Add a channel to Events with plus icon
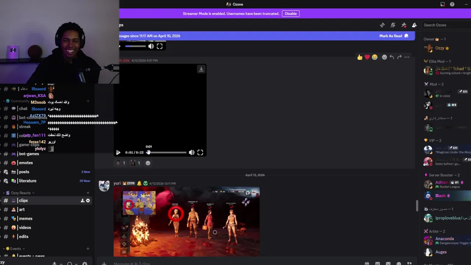The image size is (471, 265). click(88, 249)
